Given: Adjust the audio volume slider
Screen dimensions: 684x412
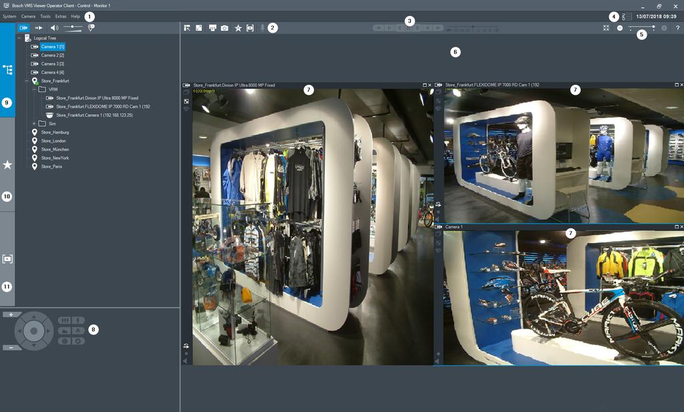Looking at the screenshot, I should coord(72,27).
